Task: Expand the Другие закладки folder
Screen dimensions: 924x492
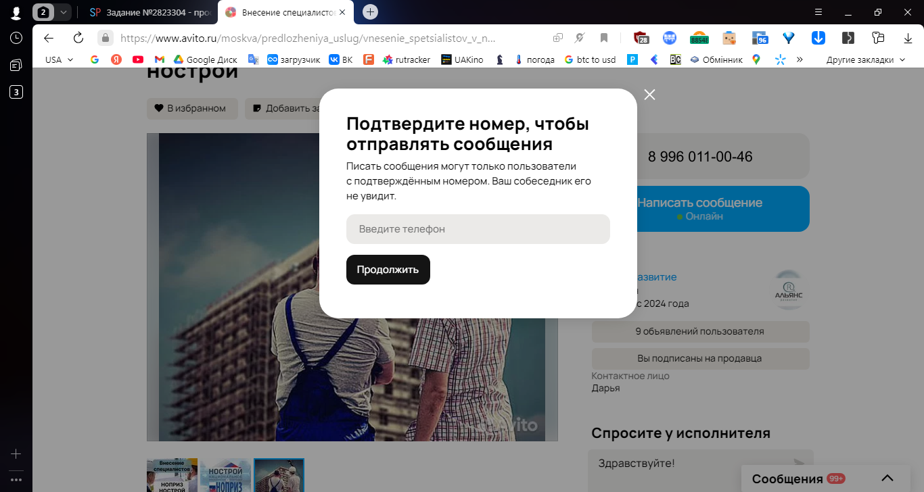Action: coord(865,59)
